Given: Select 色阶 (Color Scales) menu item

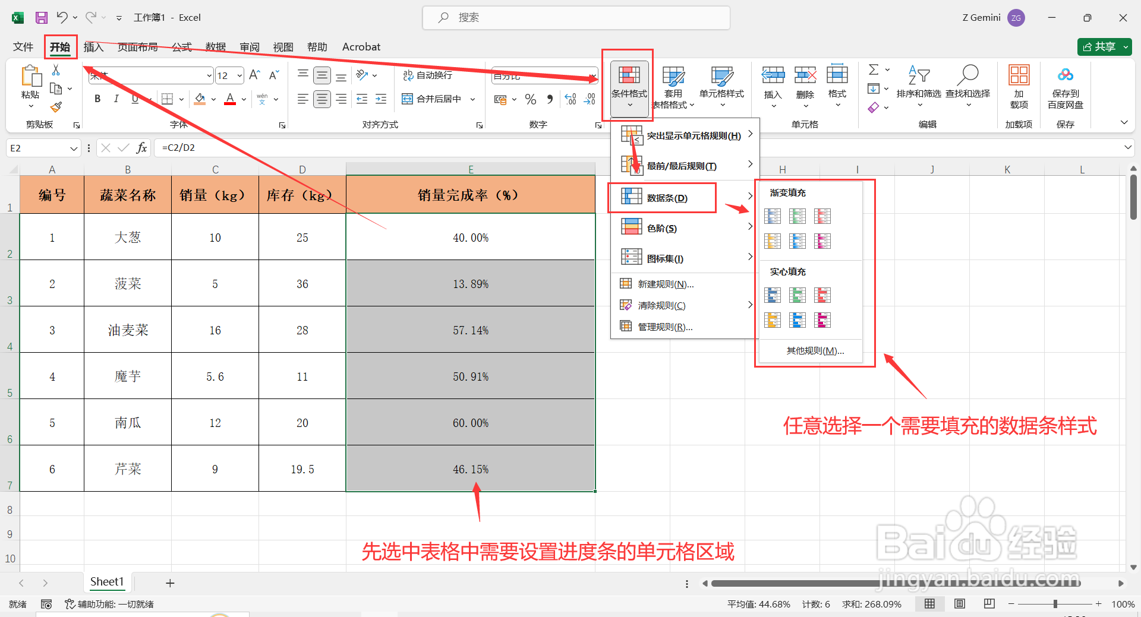Looking at the screenshot, I should 661,227.
